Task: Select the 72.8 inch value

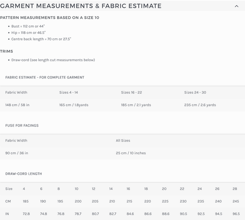Action: 26,214
